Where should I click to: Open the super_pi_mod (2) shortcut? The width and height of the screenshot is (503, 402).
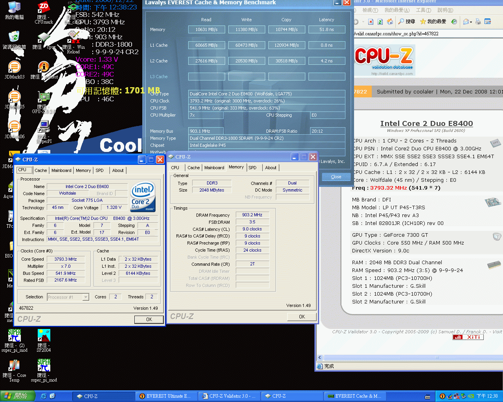[14, 341]
